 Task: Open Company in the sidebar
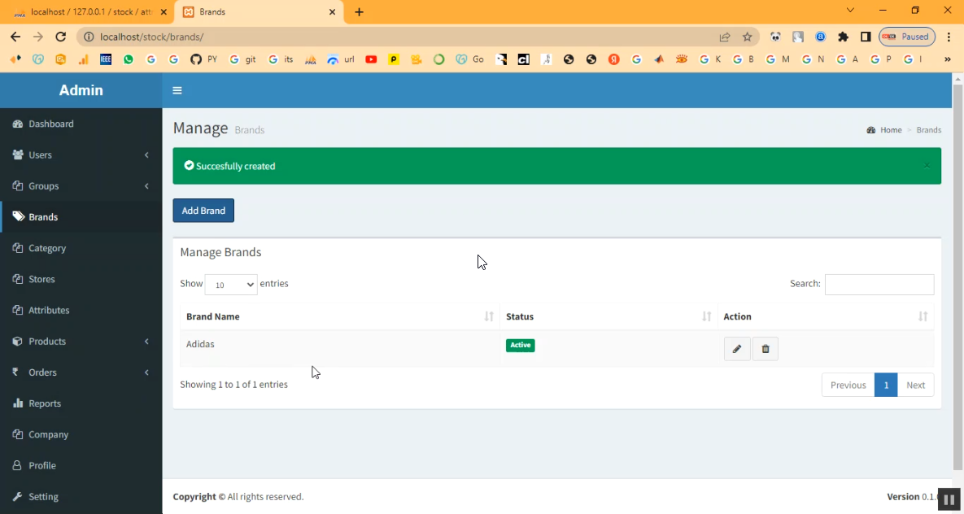click(x=81, y=434)
